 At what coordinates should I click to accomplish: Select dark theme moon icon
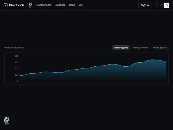click(167, 5)
